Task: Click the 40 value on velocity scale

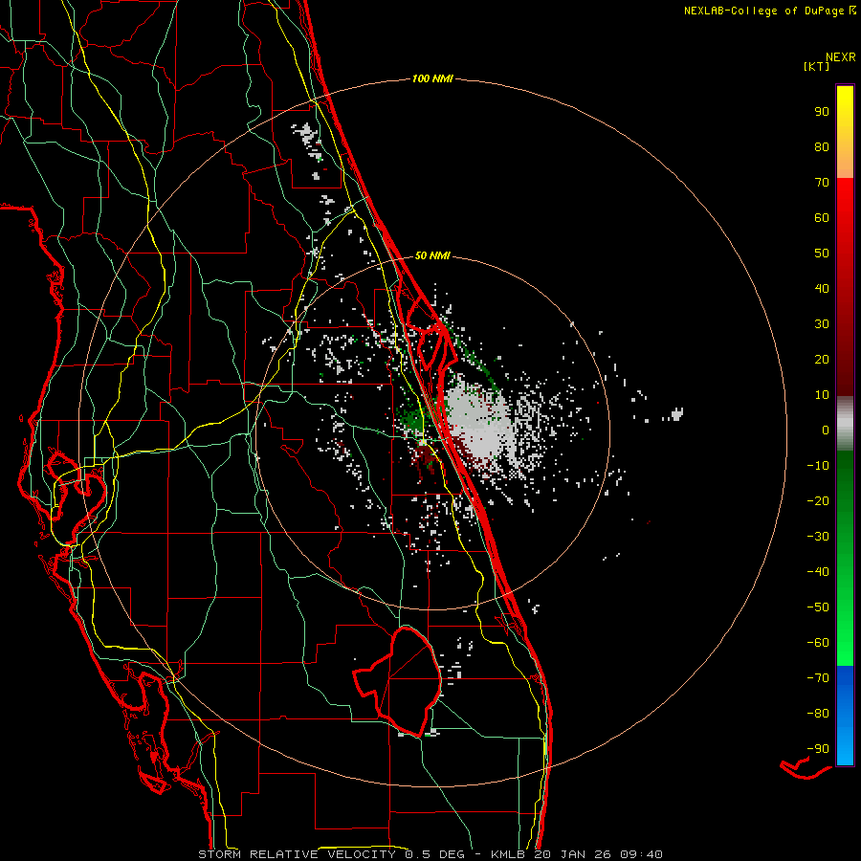Action: coord(822,288)
